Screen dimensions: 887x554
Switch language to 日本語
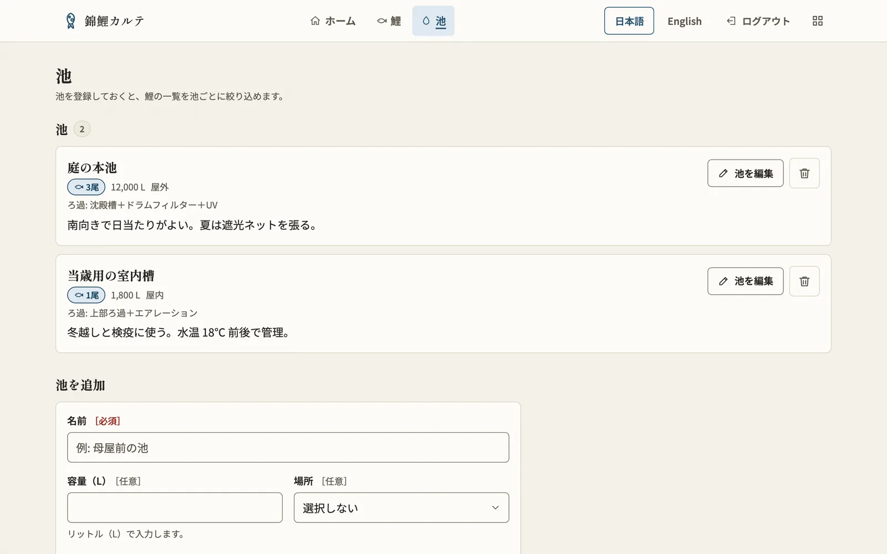629,21
